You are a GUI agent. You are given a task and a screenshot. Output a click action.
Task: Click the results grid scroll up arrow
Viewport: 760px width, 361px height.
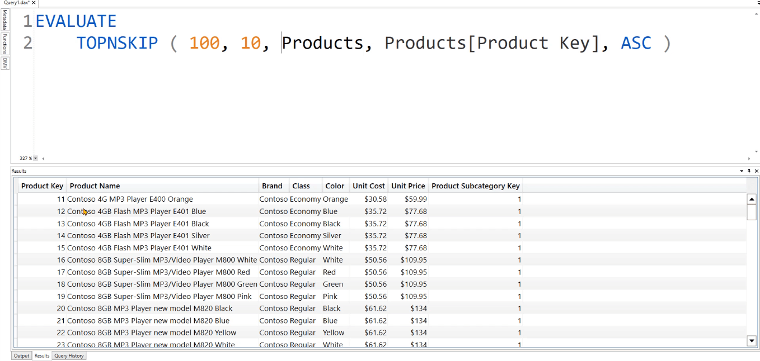click(752, 199)
